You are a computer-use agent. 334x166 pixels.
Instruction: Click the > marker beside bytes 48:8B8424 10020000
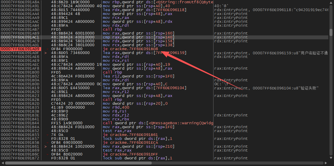click(46, 146)
